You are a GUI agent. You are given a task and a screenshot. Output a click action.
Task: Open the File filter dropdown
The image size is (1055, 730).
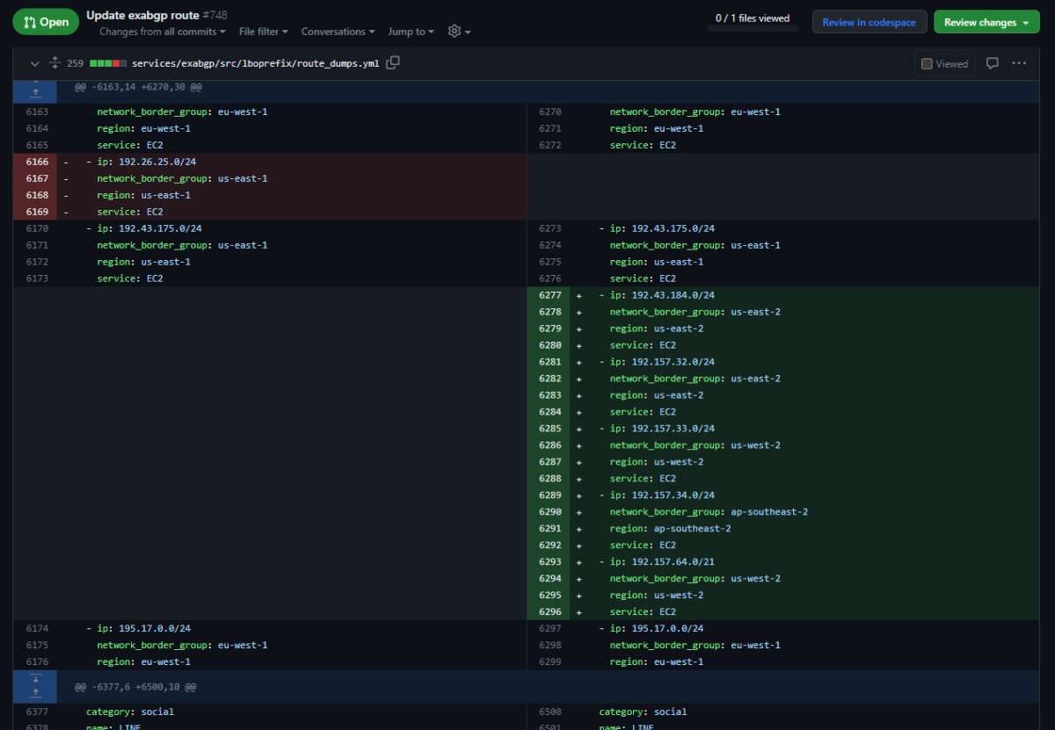(x=263, y=32)
